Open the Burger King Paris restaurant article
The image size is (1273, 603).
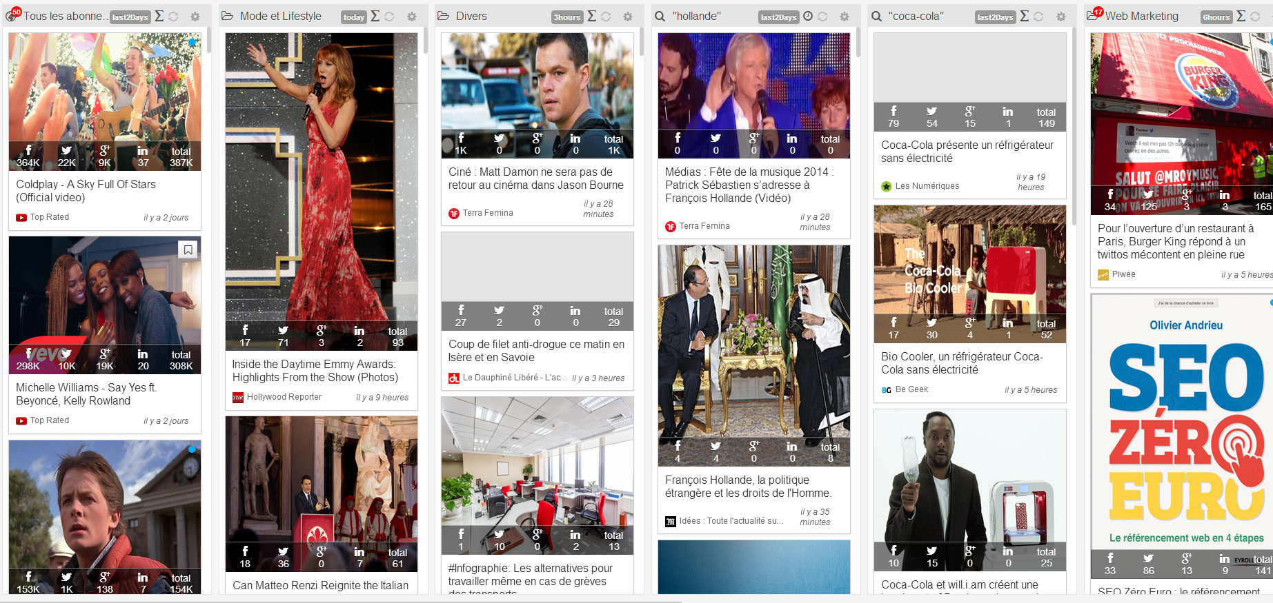pos(1176,241)
